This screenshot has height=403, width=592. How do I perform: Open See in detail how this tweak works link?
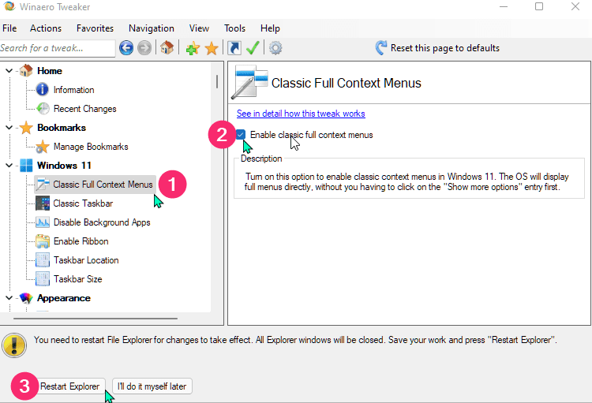click(301, 114)
